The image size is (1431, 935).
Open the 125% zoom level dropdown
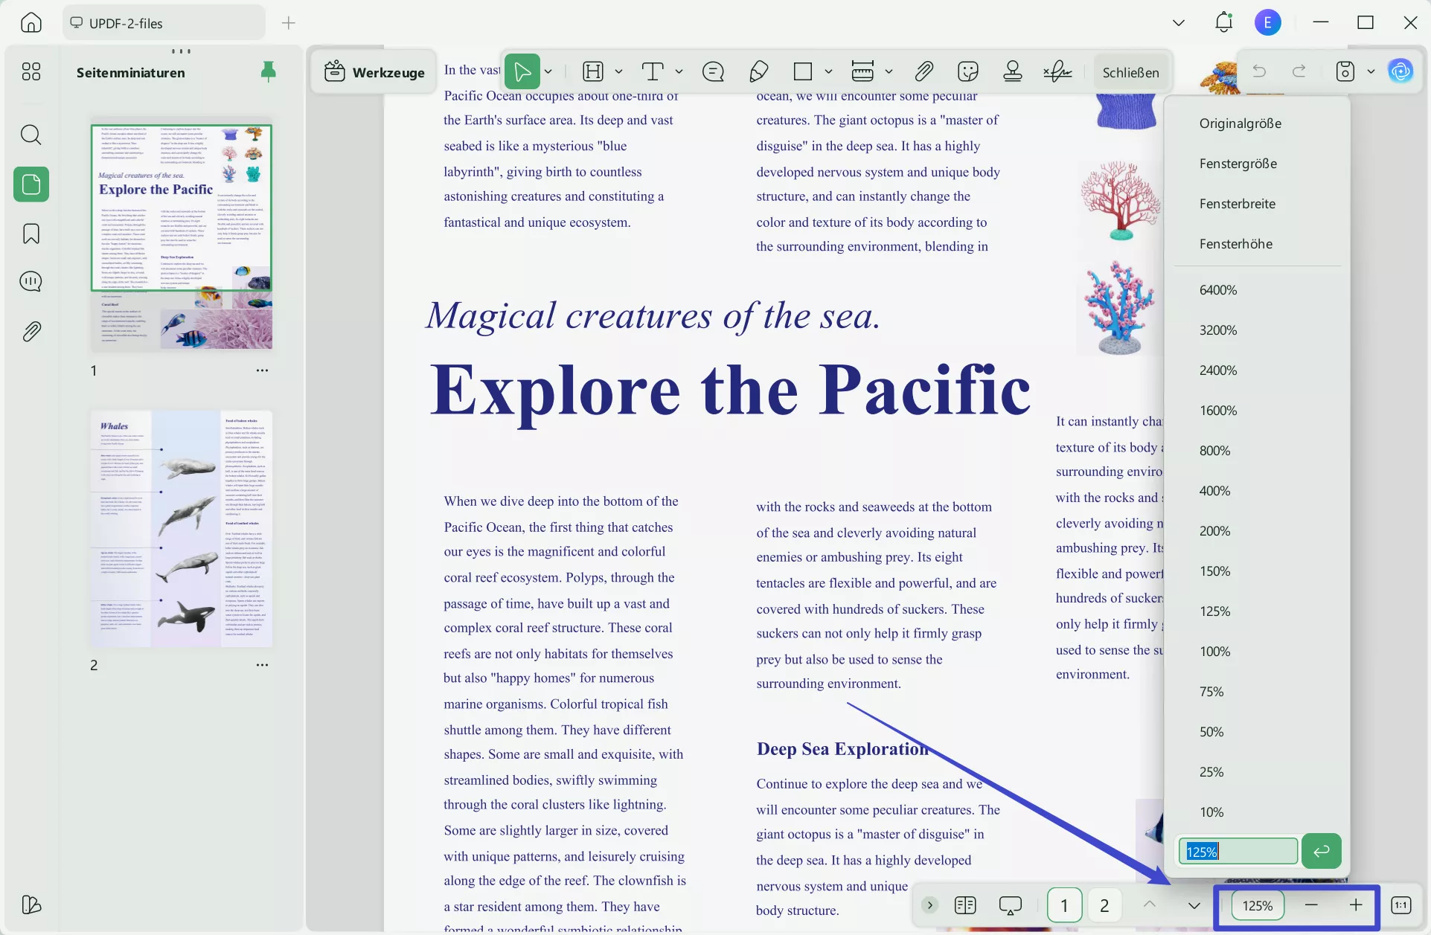pyautogui.click(x=1258, y=905)
